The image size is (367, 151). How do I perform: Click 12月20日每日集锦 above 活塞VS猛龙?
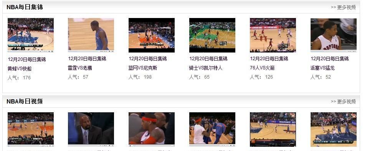click(329, 59)
